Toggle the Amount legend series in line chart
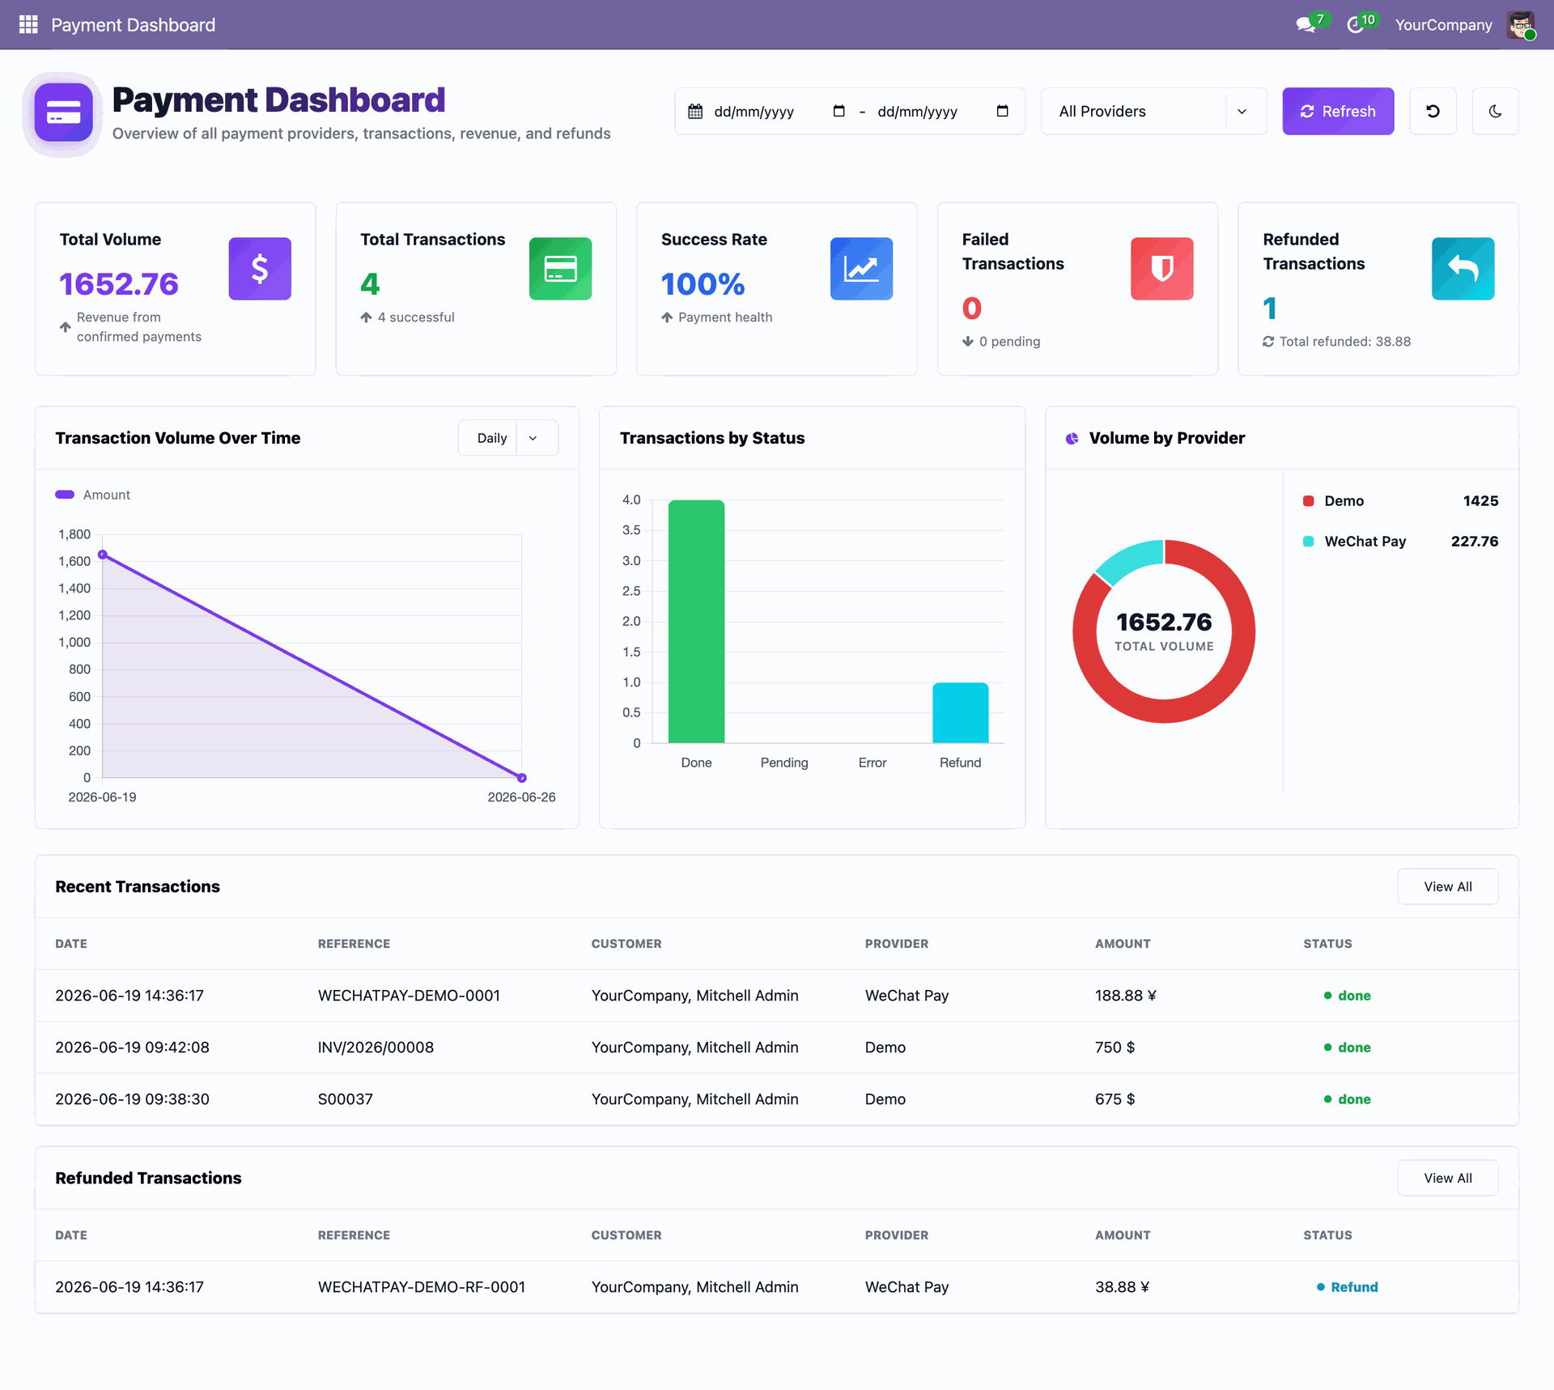Image resolution: width=1554 pixels, height=1390 pixels. coord(92,495)
